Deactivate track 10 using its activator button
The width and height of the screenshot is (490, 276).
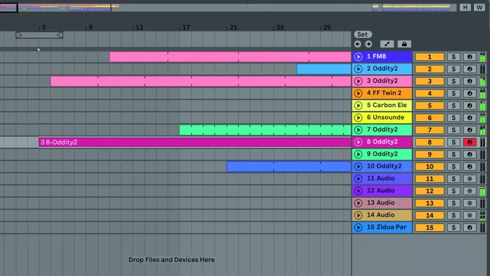point(429,166)
